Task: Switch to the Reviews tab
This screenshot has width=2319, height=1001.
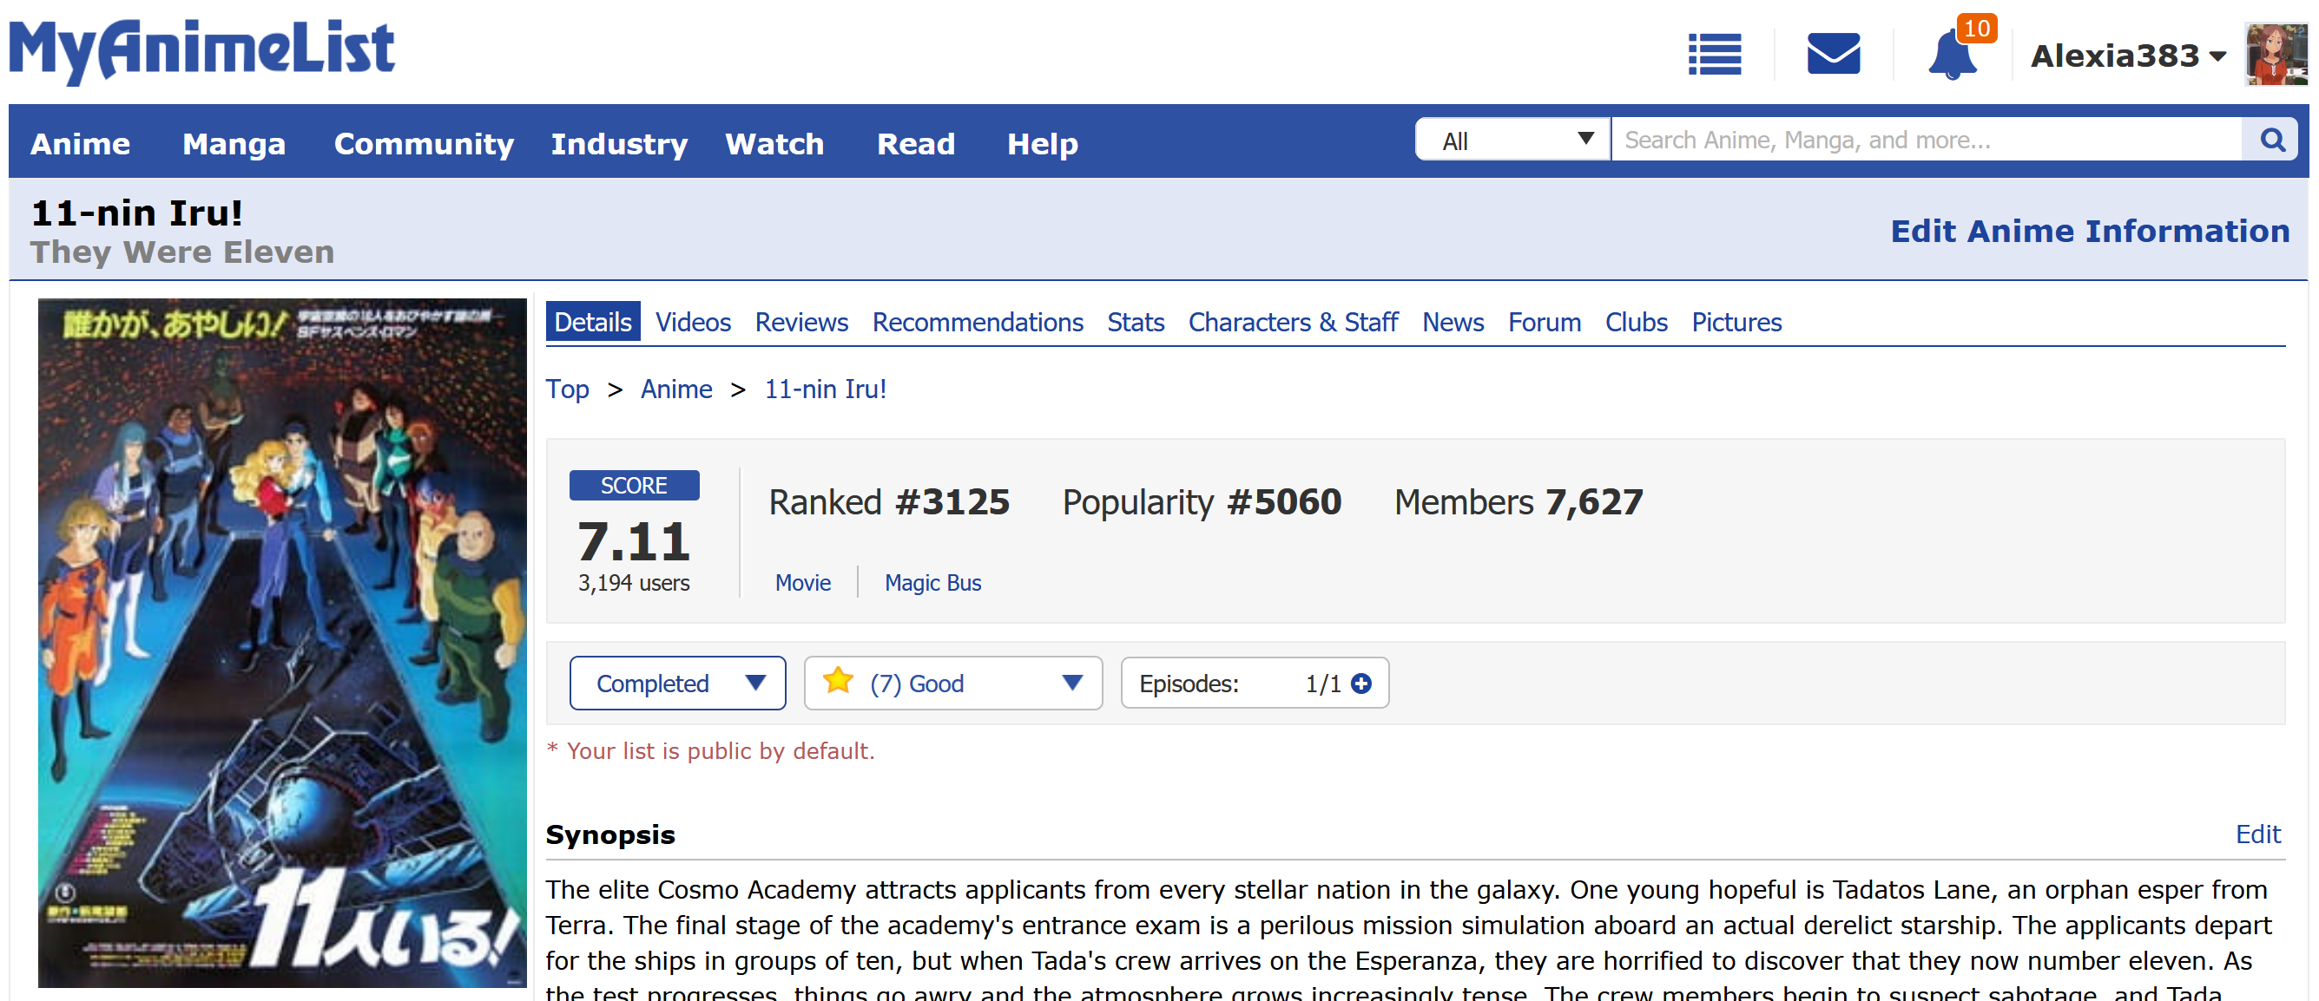Action: tap(801, 322)
